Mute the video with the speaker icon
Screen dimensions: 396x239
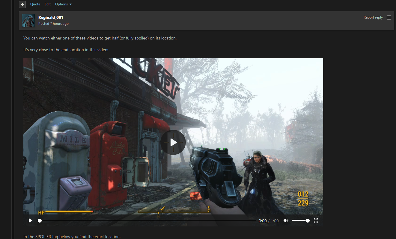tap(286, 221)
